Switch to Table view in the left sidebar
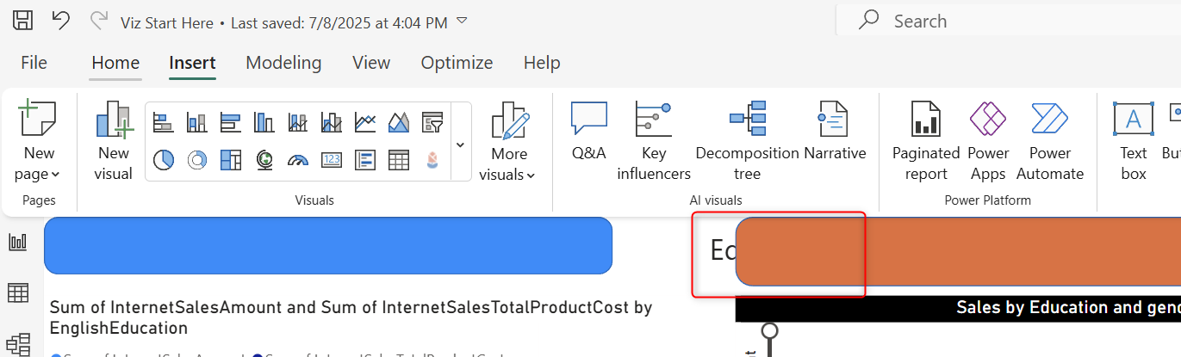 (x=17, y=293)
